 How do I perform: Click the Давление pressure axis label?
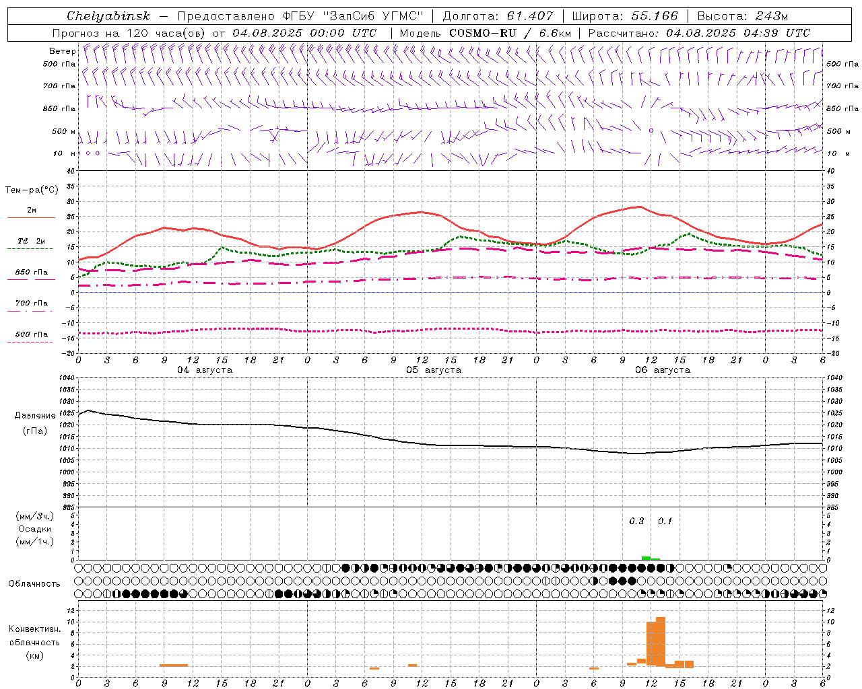click(35, 416)
